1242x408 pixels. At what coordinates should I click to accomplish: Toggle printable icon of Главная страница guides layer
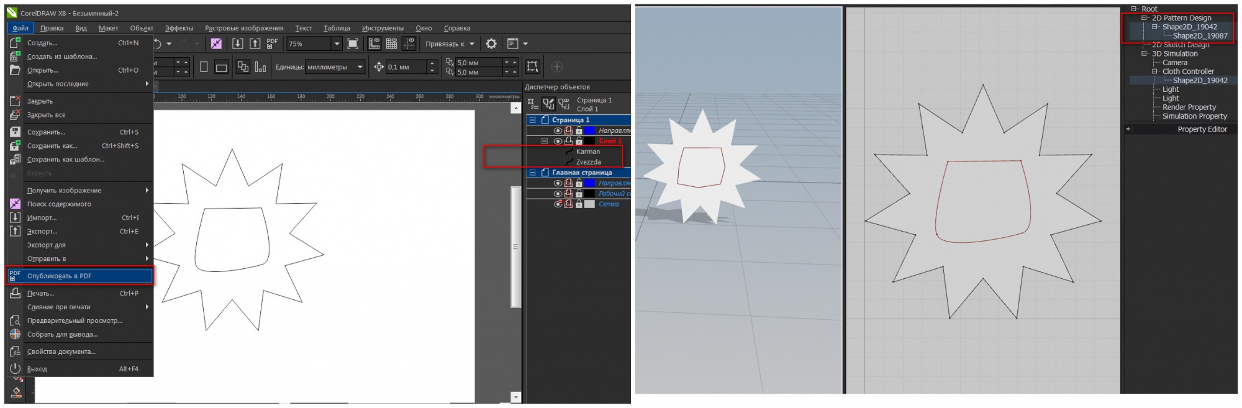tap(568, 183)
